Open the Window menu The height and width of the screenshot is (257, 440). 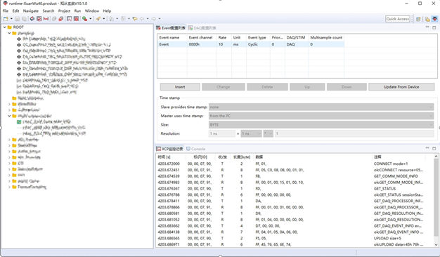tap(92, 11)
